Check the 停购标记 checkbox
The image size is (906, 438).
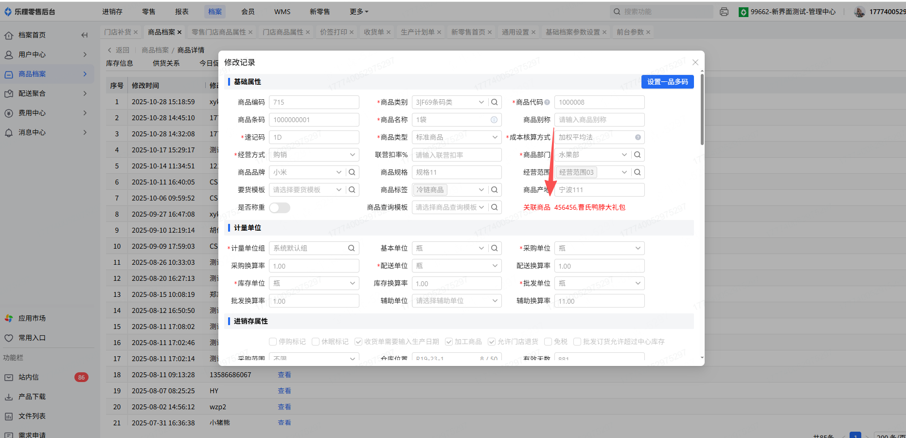click(273, 342)
